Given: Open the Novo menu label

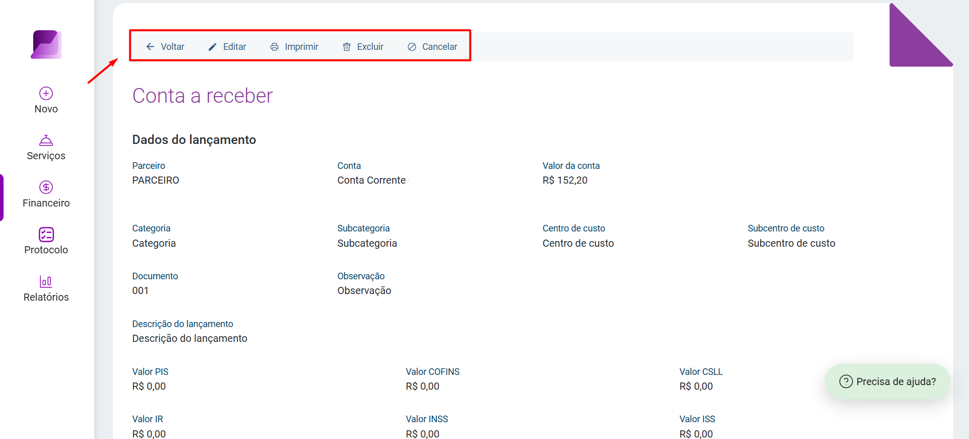Looking at the screenshot, I should click(46, 109).
